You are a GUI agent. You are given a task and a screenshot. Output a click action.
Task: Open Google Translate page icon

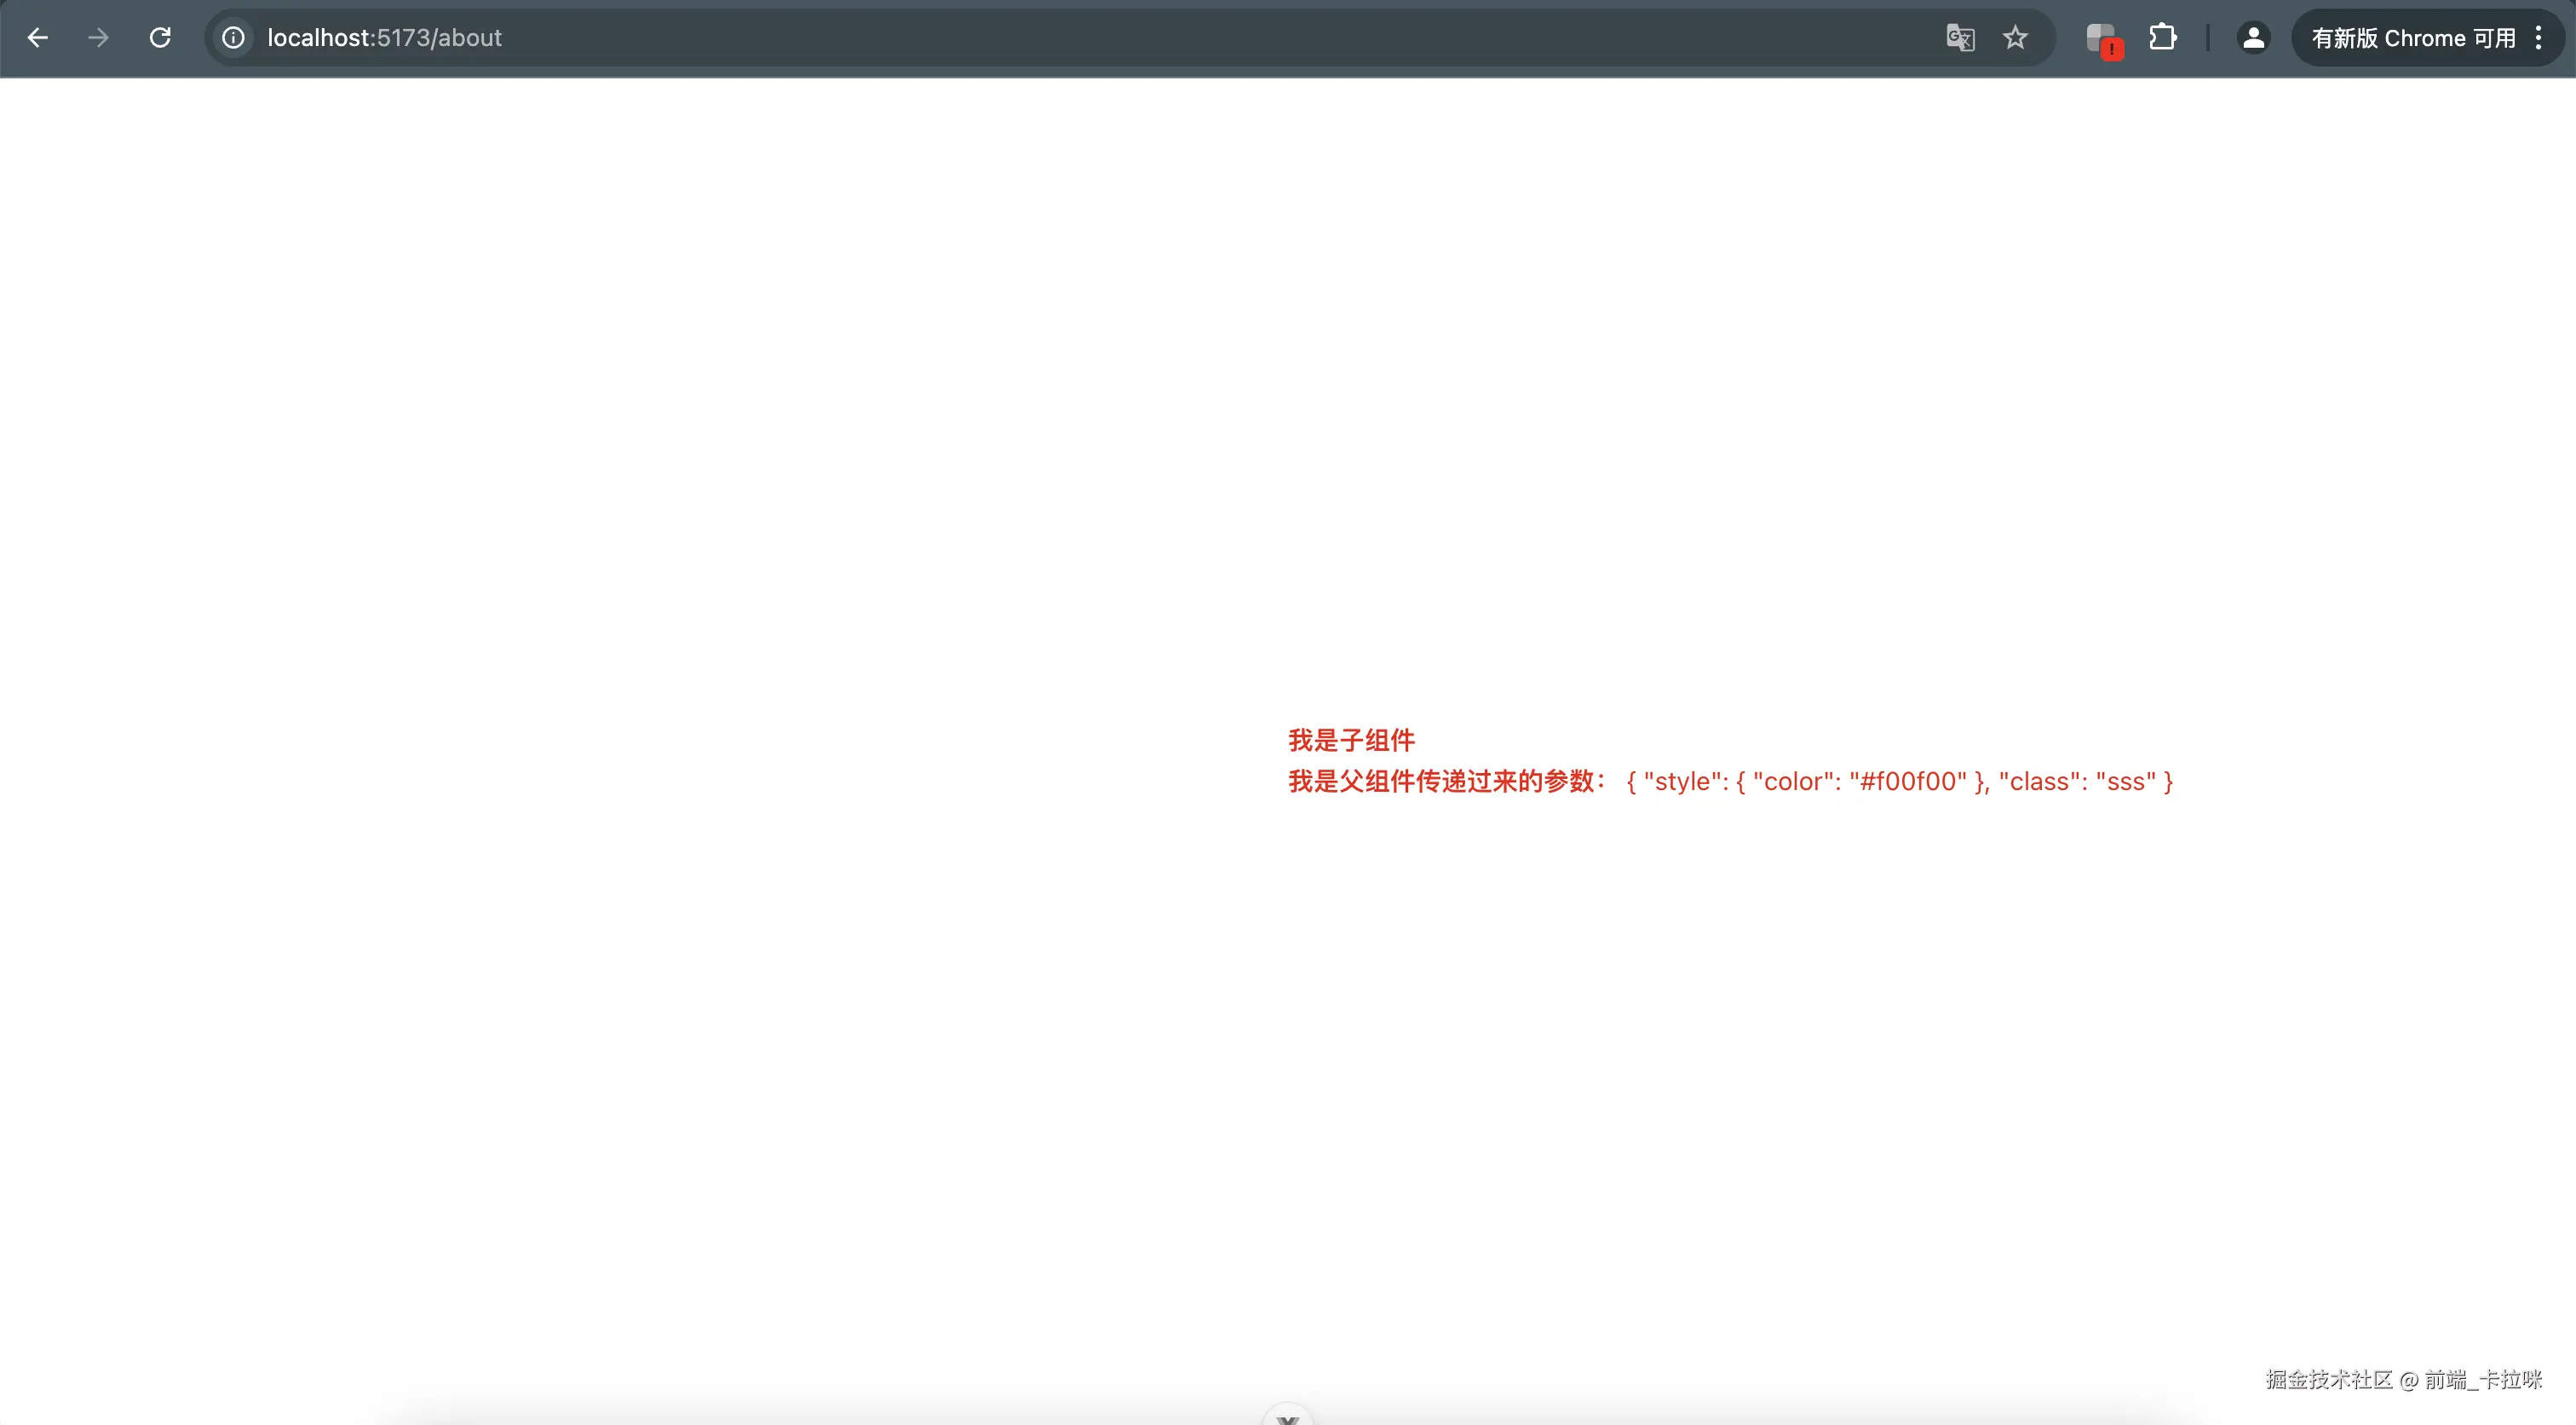(1960, 38)
